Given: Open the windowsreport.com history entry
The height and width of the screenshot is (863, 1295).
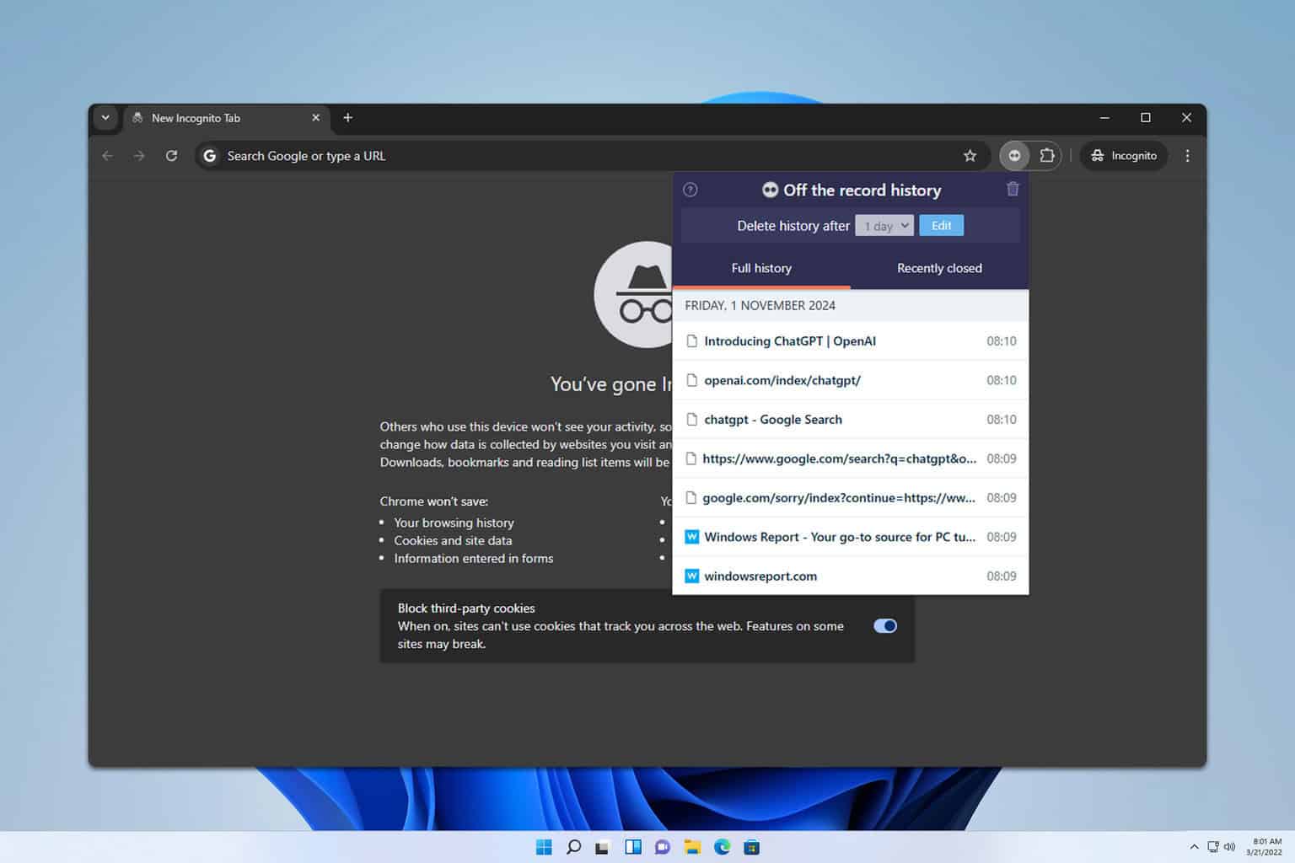Looking at the screenshot, I should tap(760, 576).
